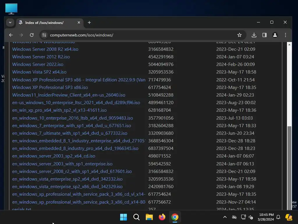Download Windows Server 2022.iso
This screenshot has height=224, width=298.
coord(38,64)
